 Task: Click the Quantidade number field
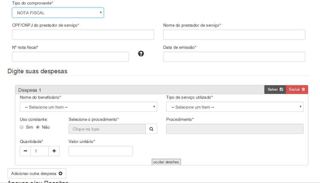pyautogui.click(x=40, y=151)
